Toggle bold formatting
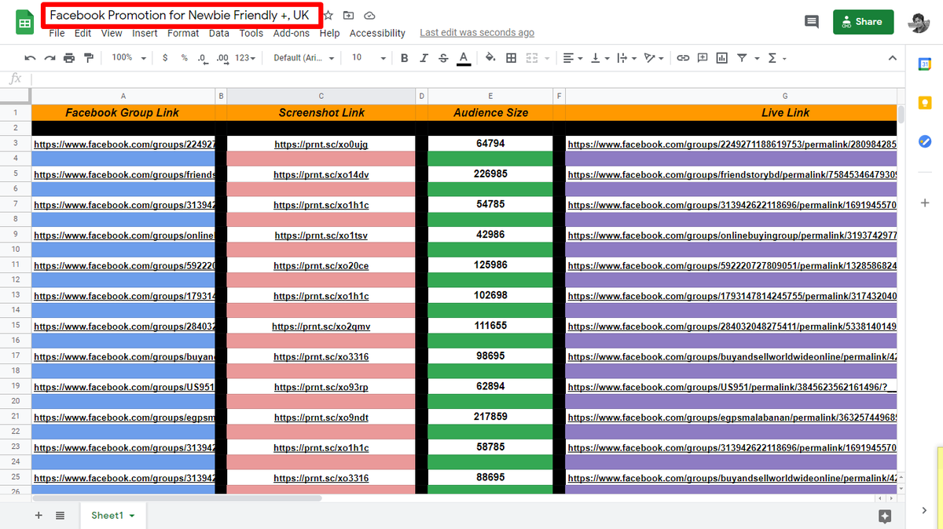The image size is (943, 529). (x=405, y=58)
